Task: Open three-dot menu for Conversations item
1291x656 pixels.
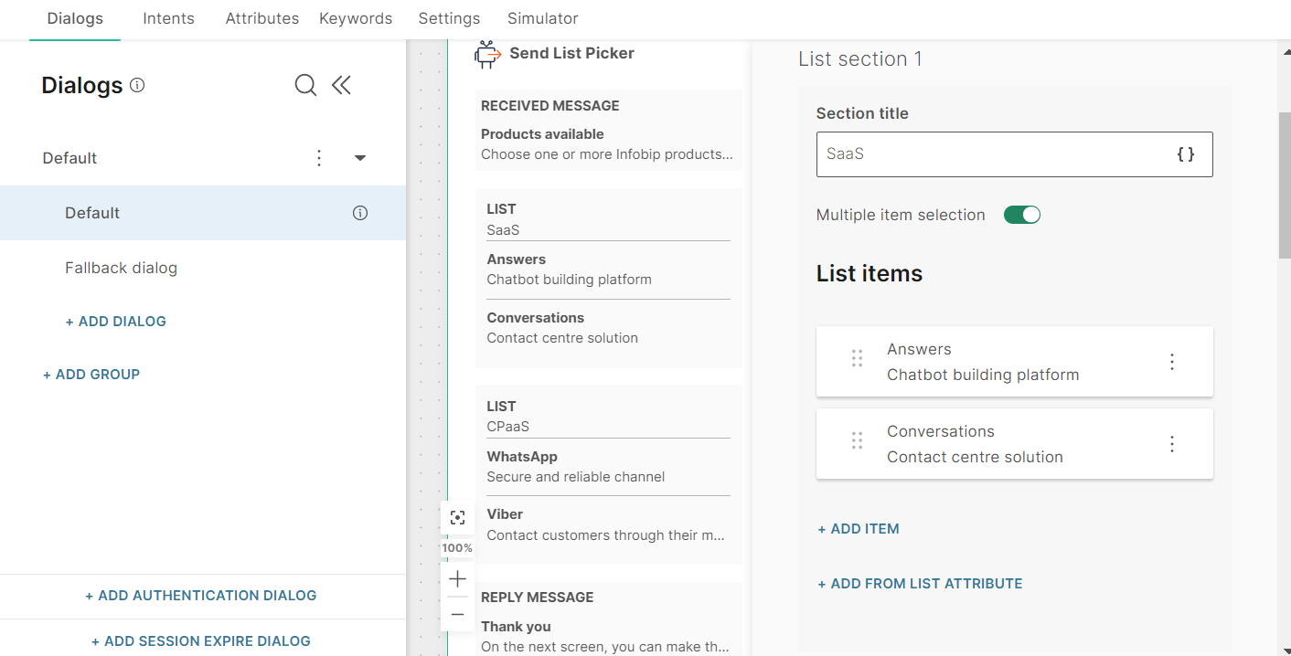Action: tap(1172, 444)
